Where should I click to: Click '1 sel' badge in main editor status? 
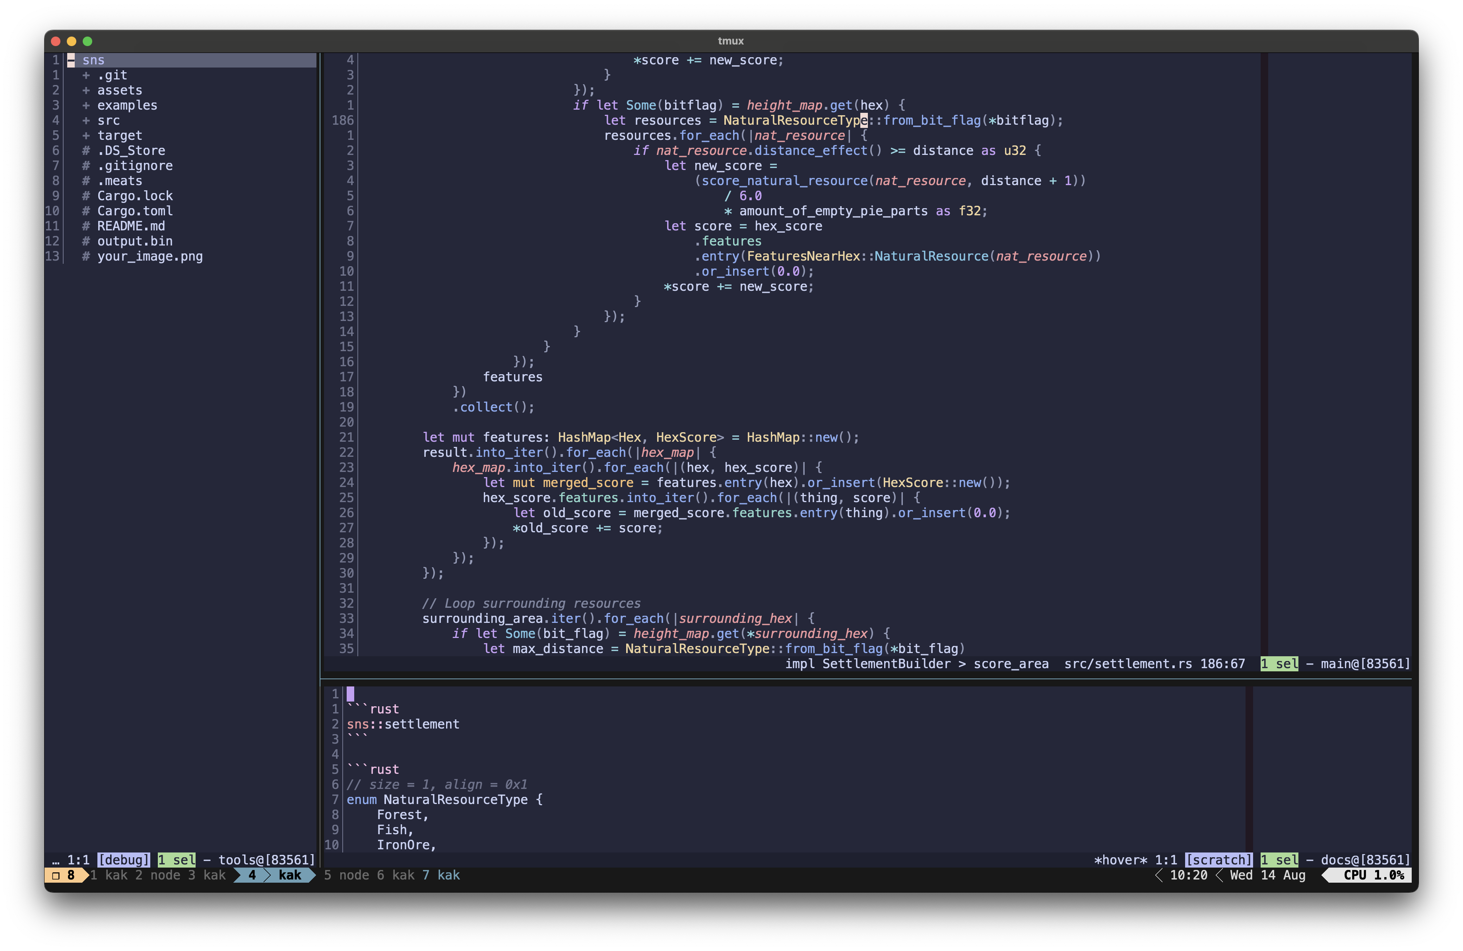pos(1279,663)
